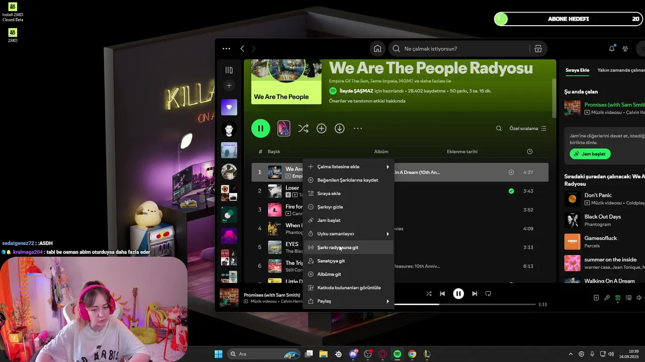Open İlayda ŞAŞMAZ profile link
Image resolution: width=645 pixels, height=362 pixels.
pos(356,91)
